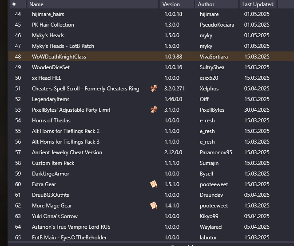The image size is (294, 246).
Task: Click the icon beside PixellBytes' Adjustable Party Limit
Action: 154,110
